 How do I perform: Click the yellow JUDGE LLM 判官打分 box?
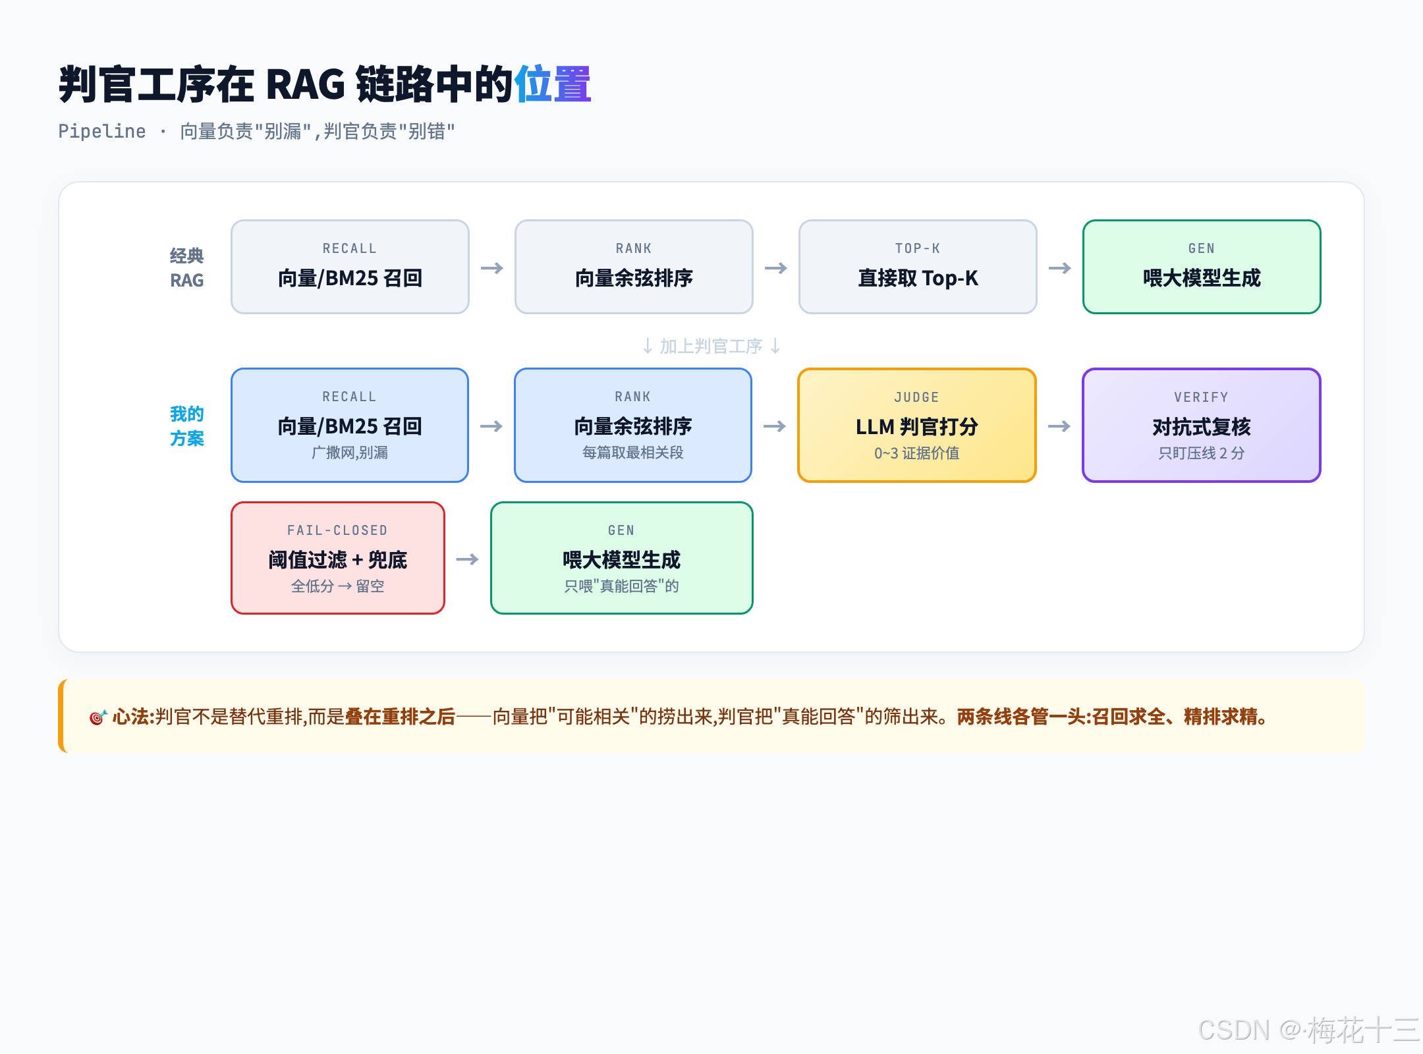click(917, 425)
